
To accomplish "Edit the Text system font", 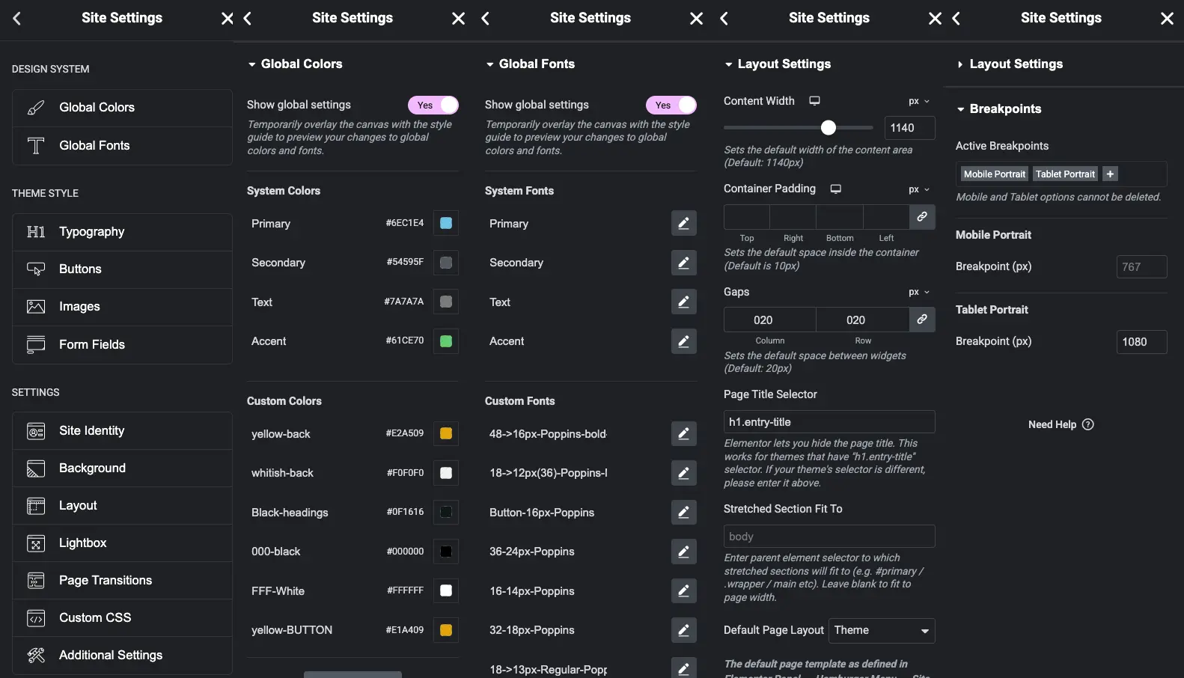I will click(x=684, y=302).
